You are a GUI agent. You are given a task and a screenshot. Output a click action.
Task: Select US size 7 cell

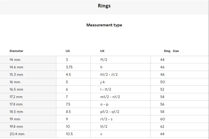[x=67, y=97]
